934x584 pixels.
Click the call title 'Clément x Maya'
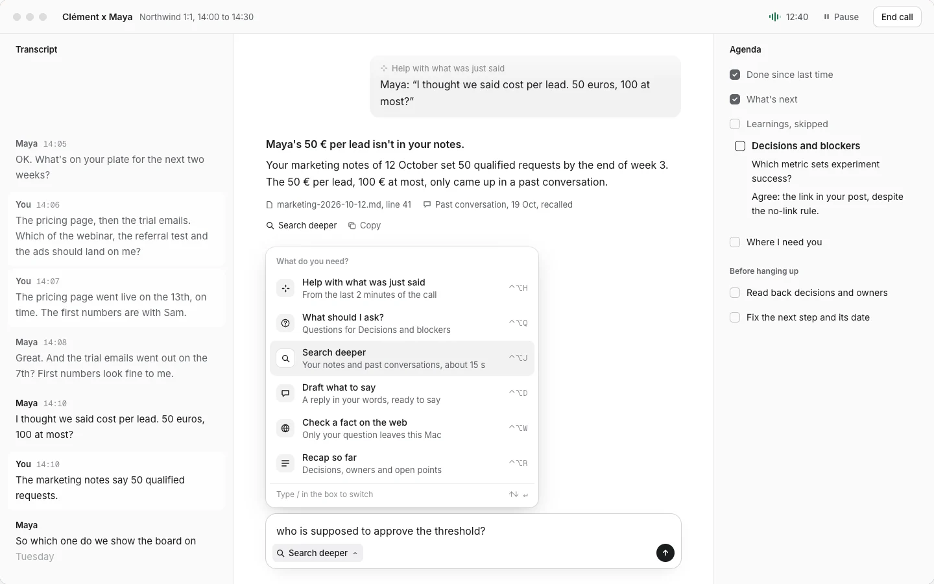tap(97, 17)
